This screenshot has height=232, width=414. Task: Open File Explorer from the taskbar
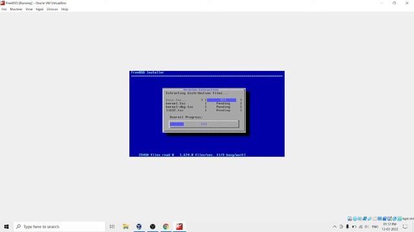pyautogui.click(x=125, y=226)
